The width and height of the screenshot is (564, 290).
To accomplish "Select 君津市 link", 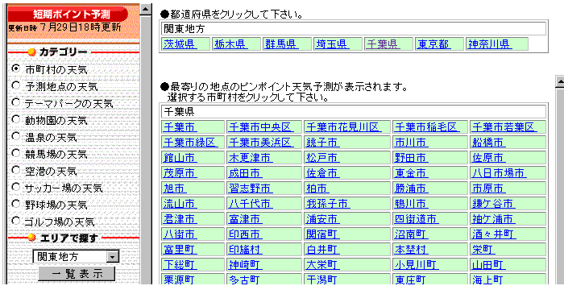I will click(x=180, y=219).
